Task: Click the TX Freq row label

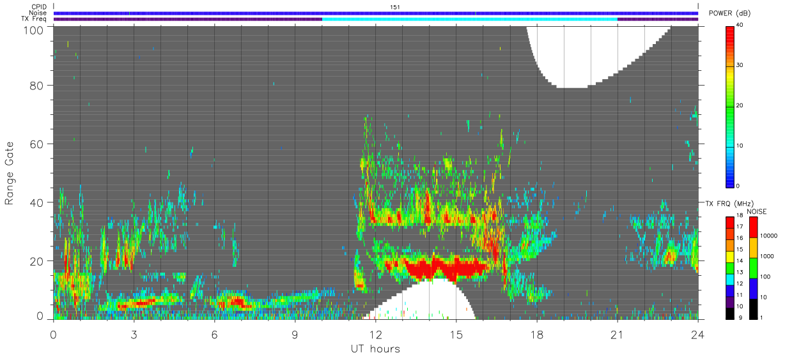Action: [x=34, y=19]
